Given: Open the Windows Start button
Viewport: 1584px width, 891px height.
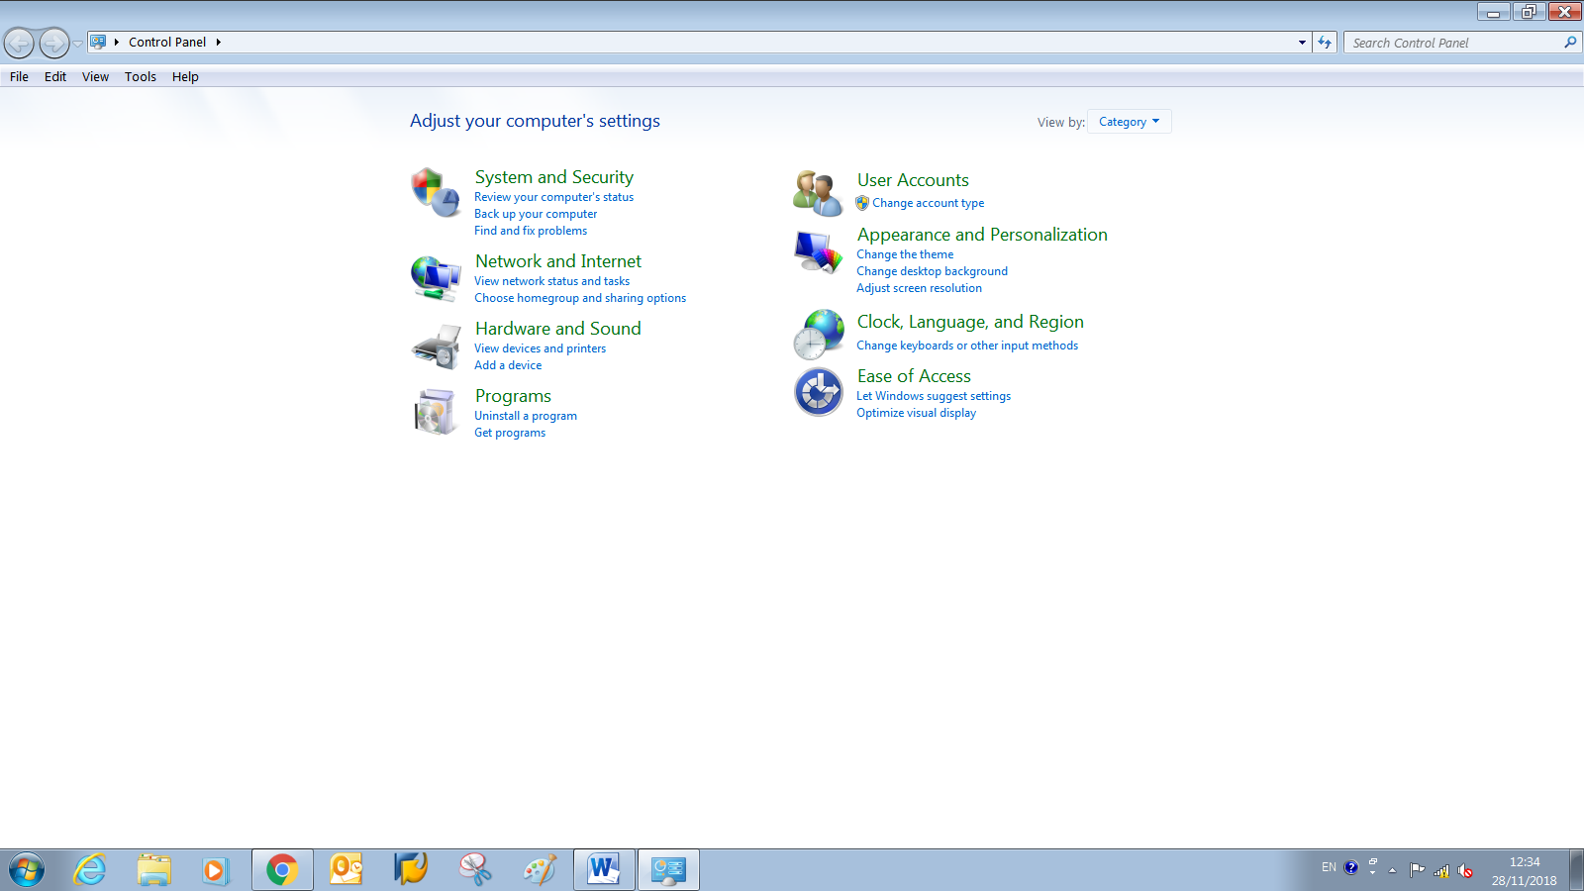Looking at the screenshot, I should (x=27, y=870).
